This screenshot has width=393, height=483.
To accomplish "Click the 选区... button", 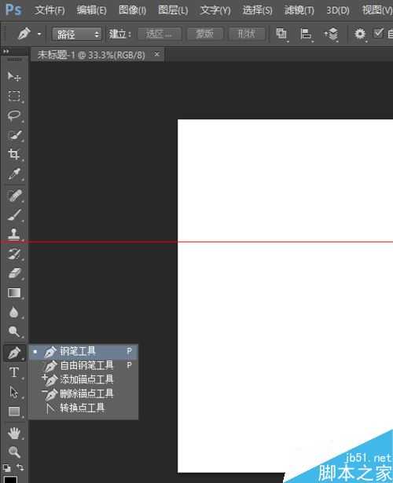I will (x=160, y=34).
